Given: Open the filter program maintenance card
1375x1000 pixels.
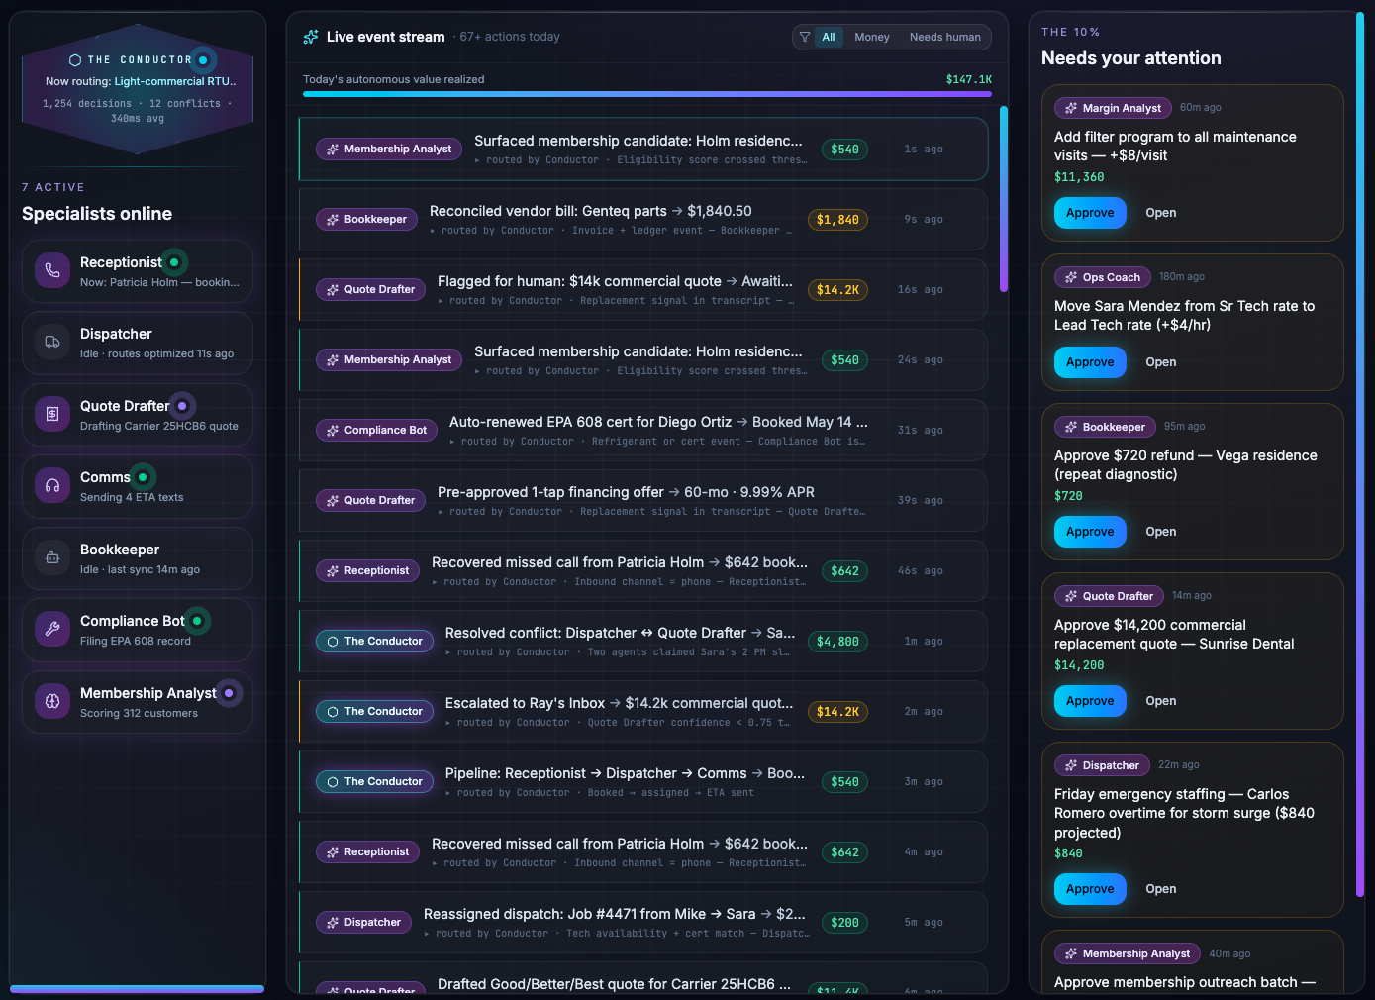Looking at the screenshot, I should (x=1161, y=213).
